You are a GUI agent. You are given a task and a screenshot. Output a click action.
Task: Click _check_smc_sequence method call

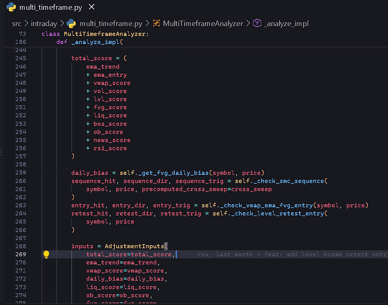coord(289,181)
